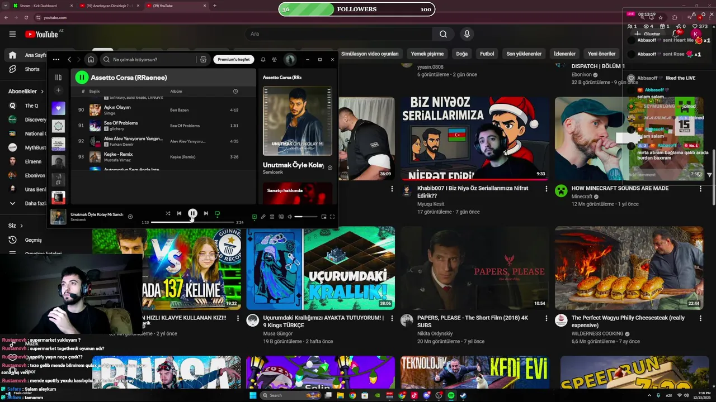The width and height of the screenshot is (716, 402).
Task: Click Premium'u keşfet button in Spotify
Action: (x=234, y=59)
